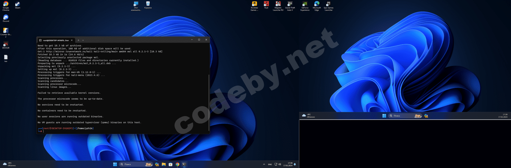Select the GeForce Experience shortcut
This screenshot has width=511, height=168.
click(305, 6)
